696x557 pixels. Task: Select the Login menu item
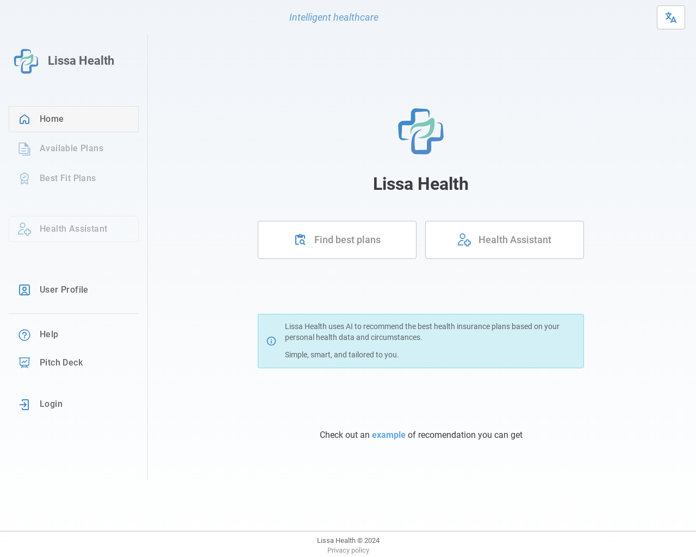[73, 404]
